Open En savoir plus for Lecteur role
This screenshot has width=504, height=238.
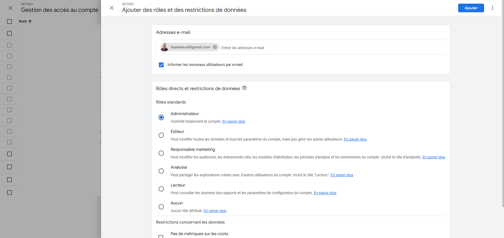[325, 193]
